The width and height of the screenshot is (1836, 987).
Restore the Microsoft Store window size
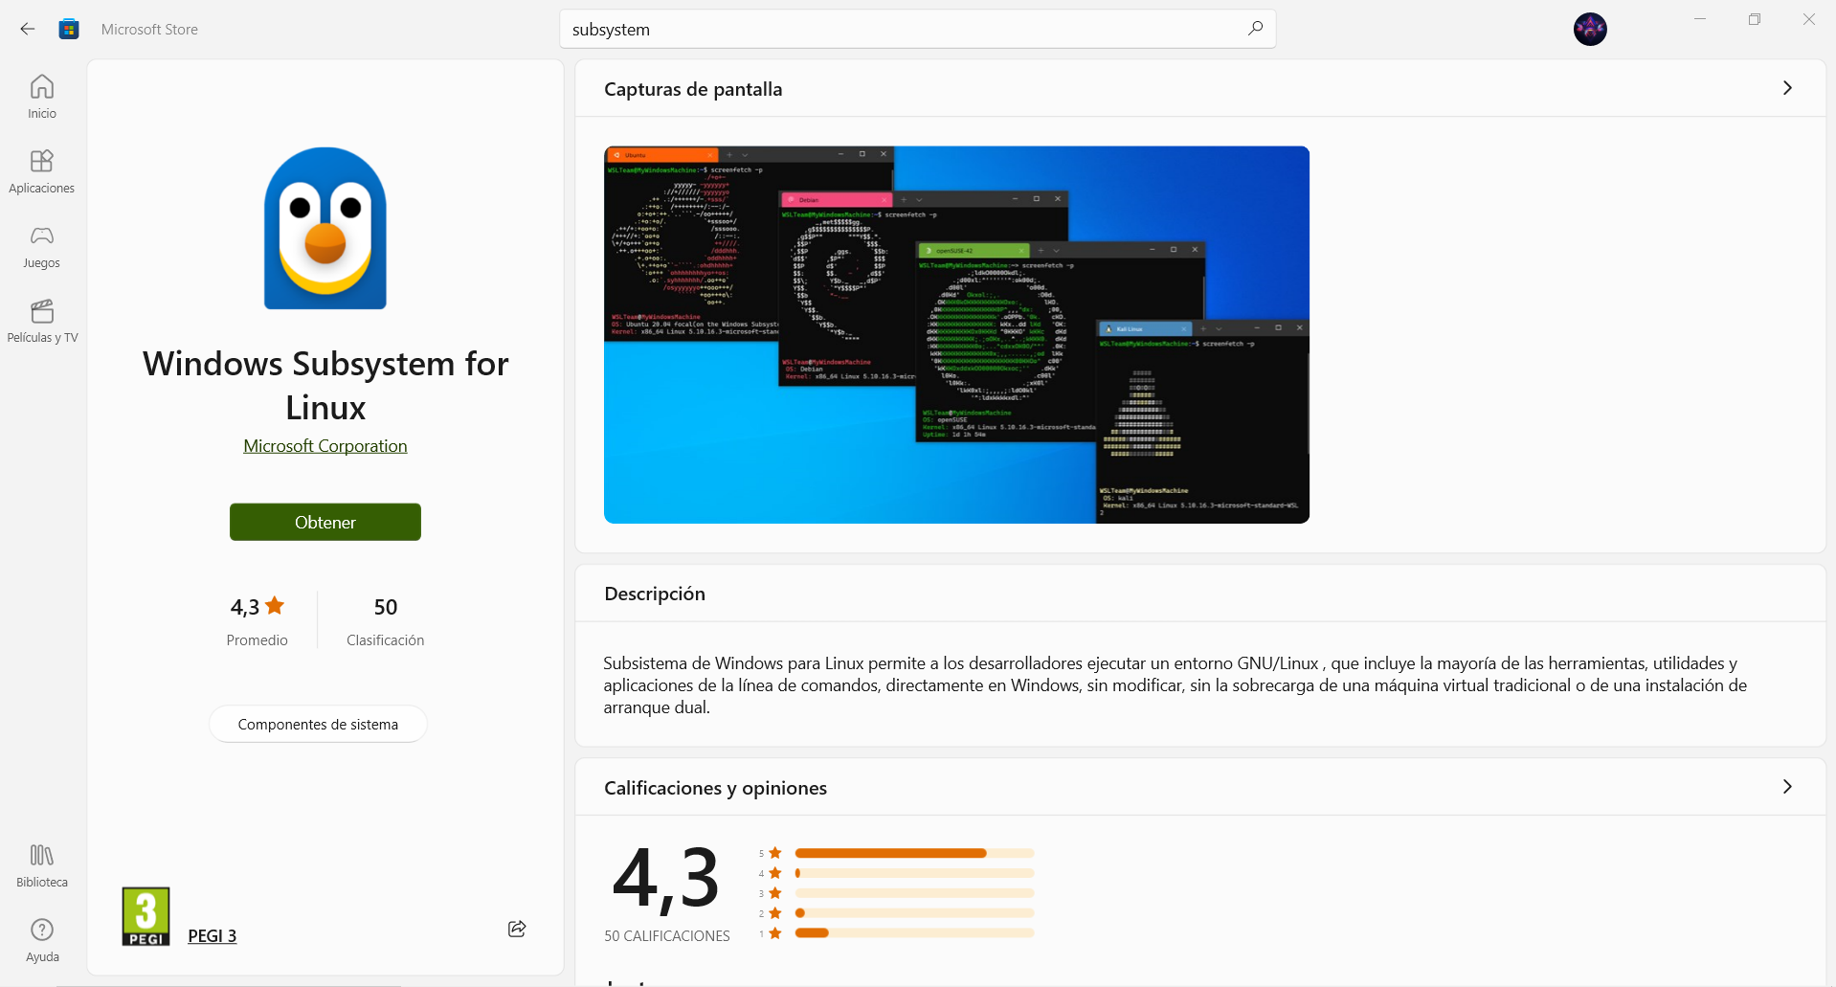1755,19
